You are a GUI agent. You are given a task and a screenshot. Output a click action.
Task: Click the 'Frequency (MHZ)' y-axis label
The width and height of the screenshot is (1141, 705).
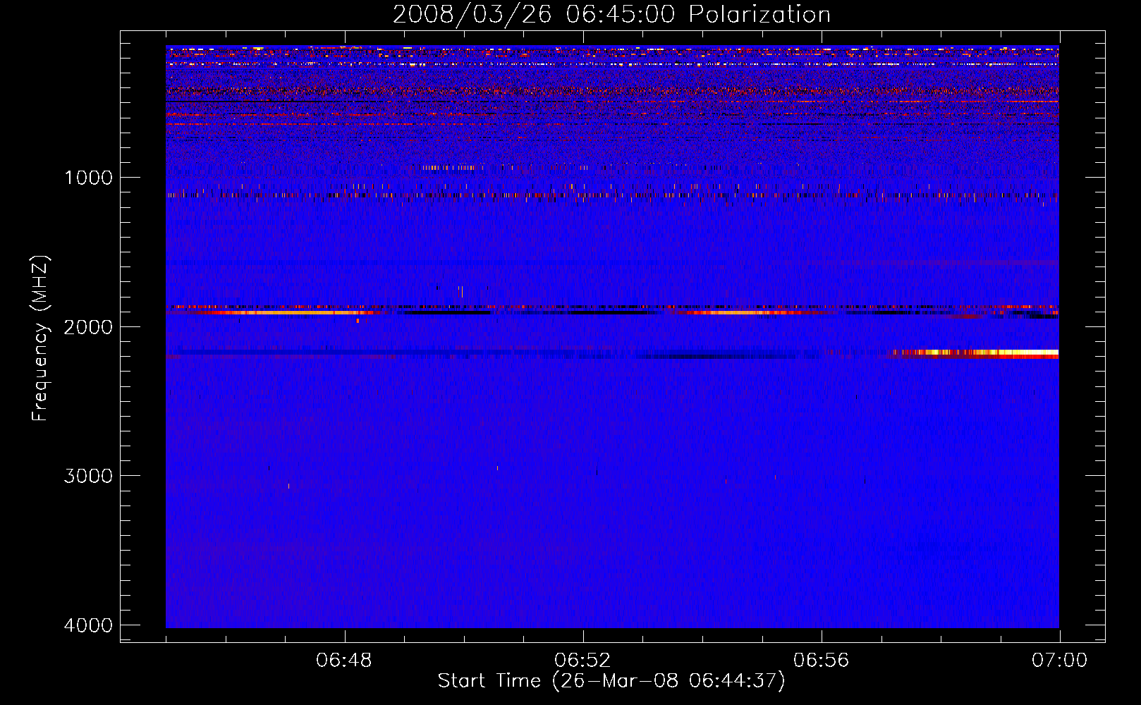tap(40, 338)
